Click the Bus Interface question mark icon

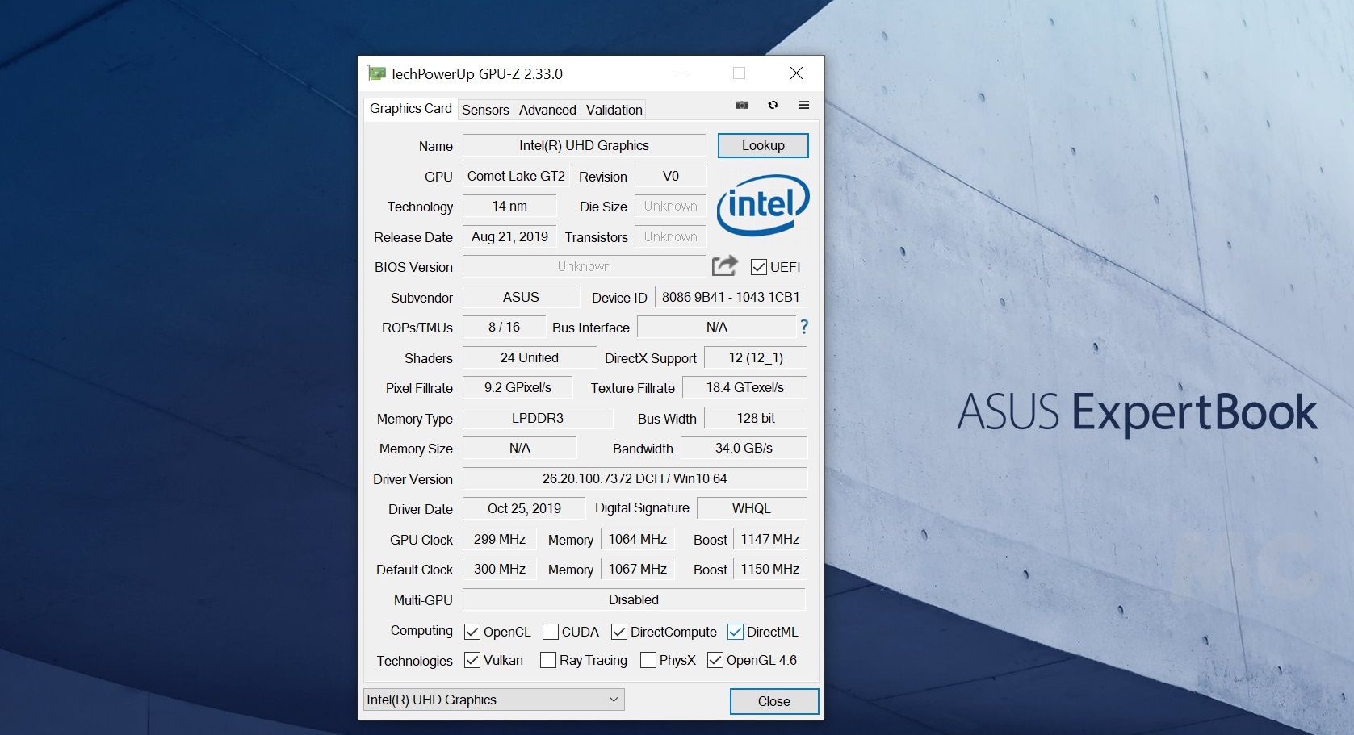[803, 327]
